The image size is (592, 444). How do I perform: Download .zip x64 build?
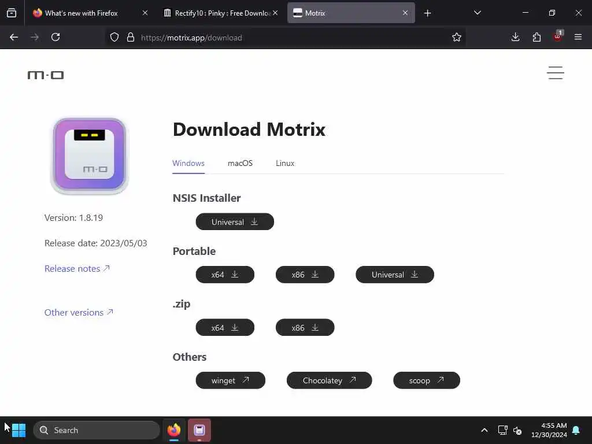point(225,327)
